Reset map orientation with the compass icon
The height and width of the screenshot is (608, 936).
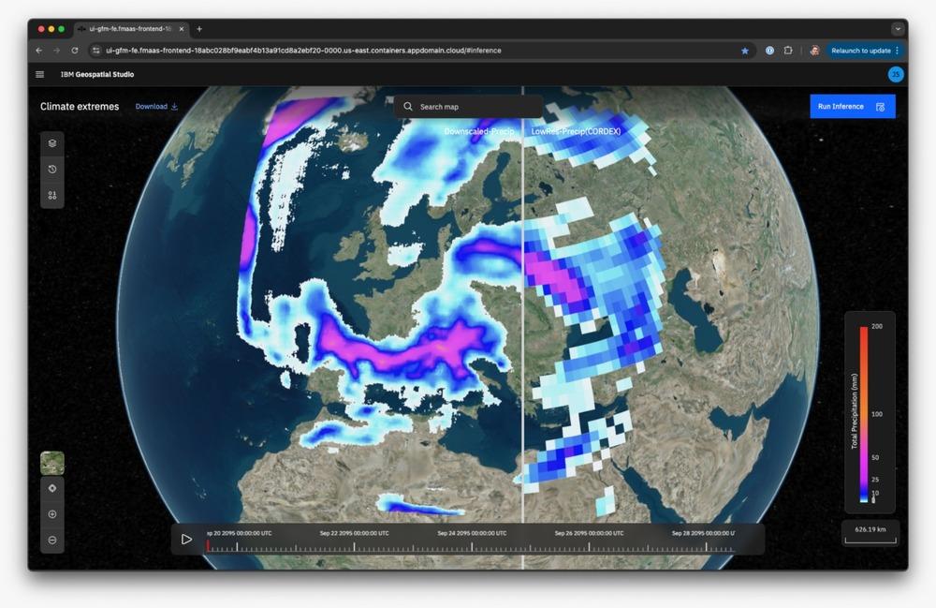(x=52, y=488)
